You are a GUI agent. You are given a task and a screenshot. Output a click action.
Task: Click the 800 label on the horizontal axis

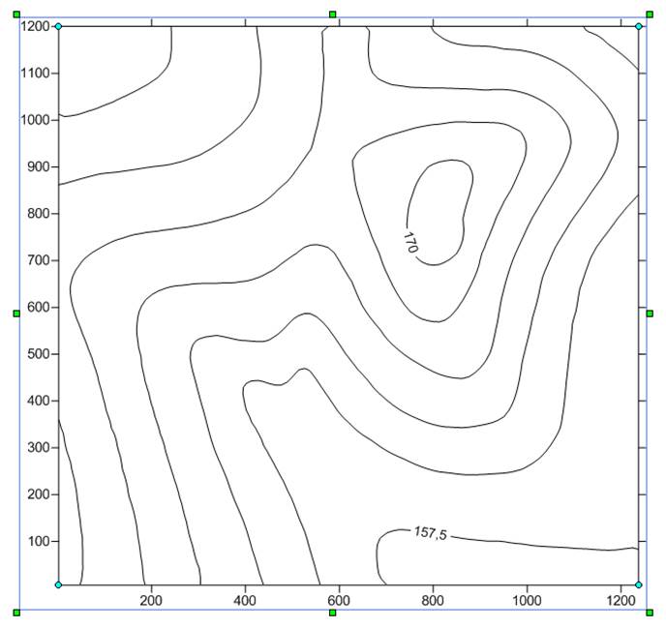coord(433,600)
